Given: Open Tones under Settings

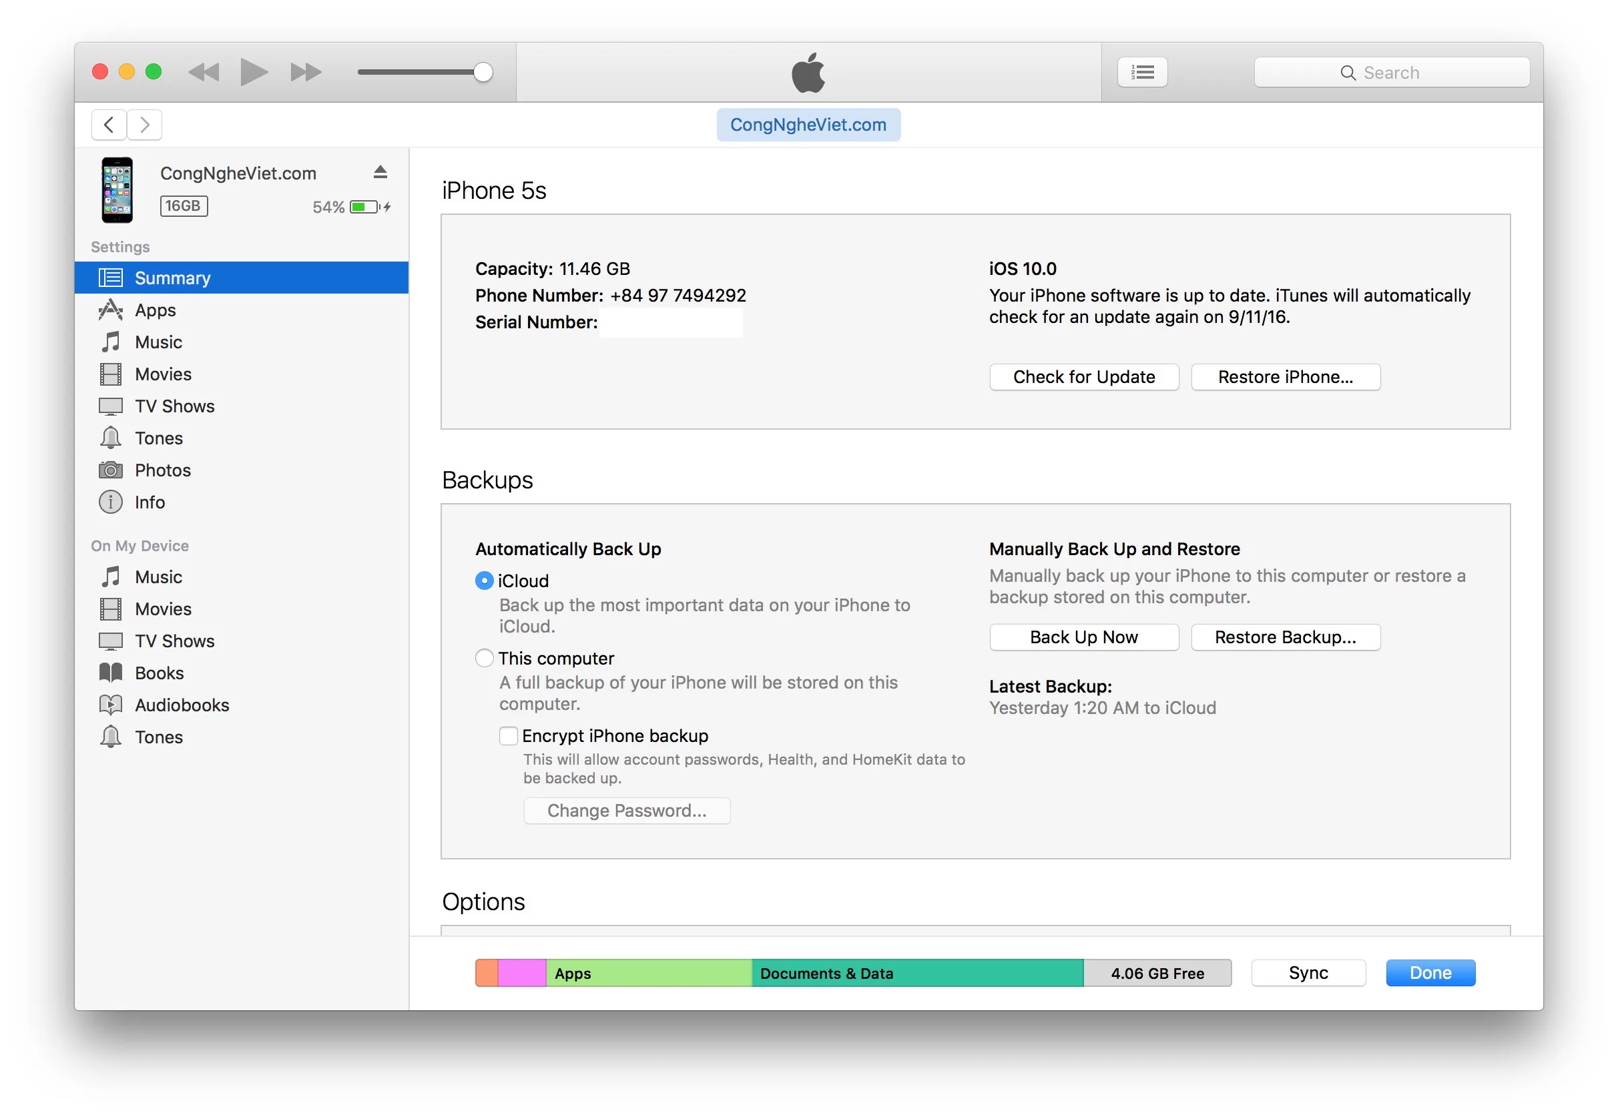Looking at the screenshot, I should coord(242,438).
